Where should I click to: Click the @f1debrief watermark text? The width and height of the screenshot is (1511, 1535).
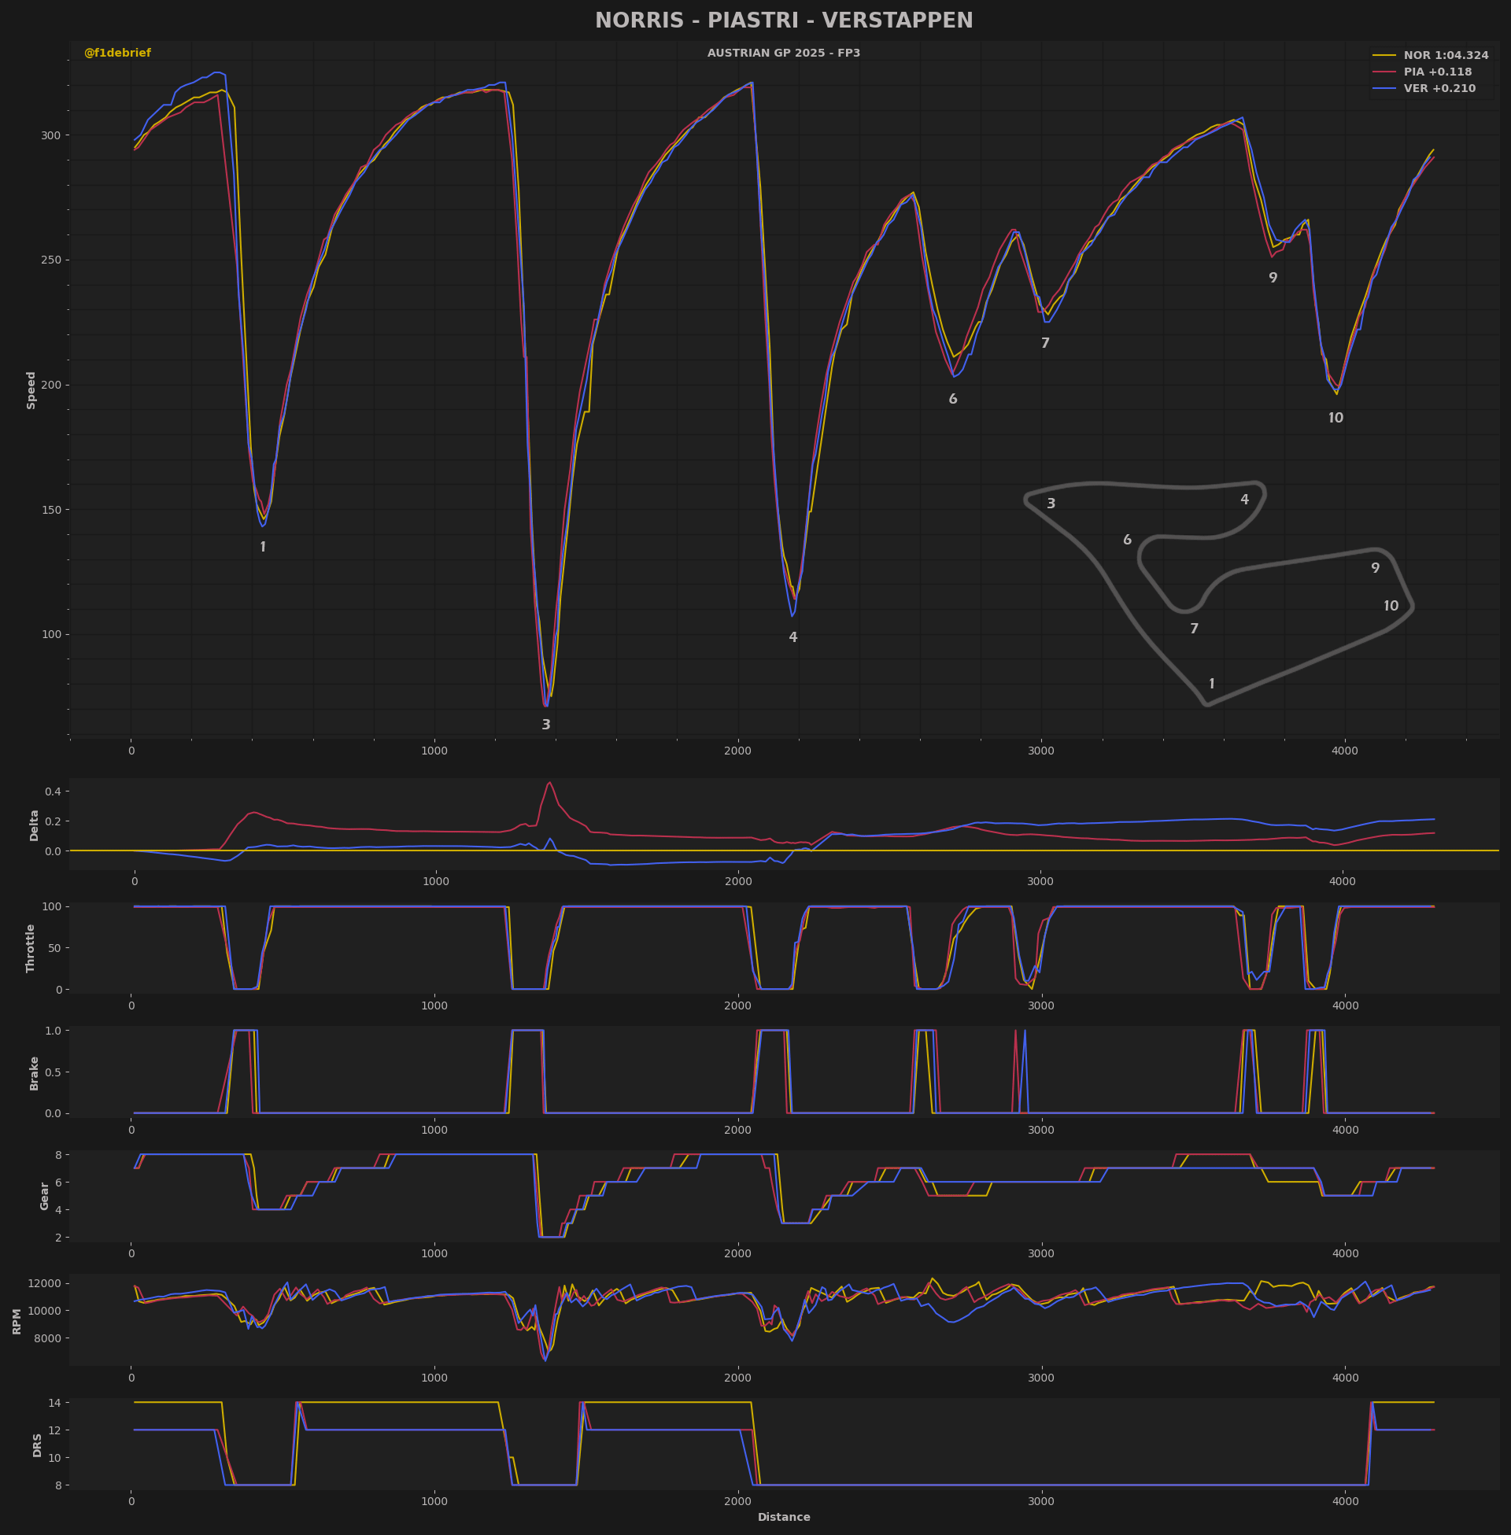[x=117, y=54]
